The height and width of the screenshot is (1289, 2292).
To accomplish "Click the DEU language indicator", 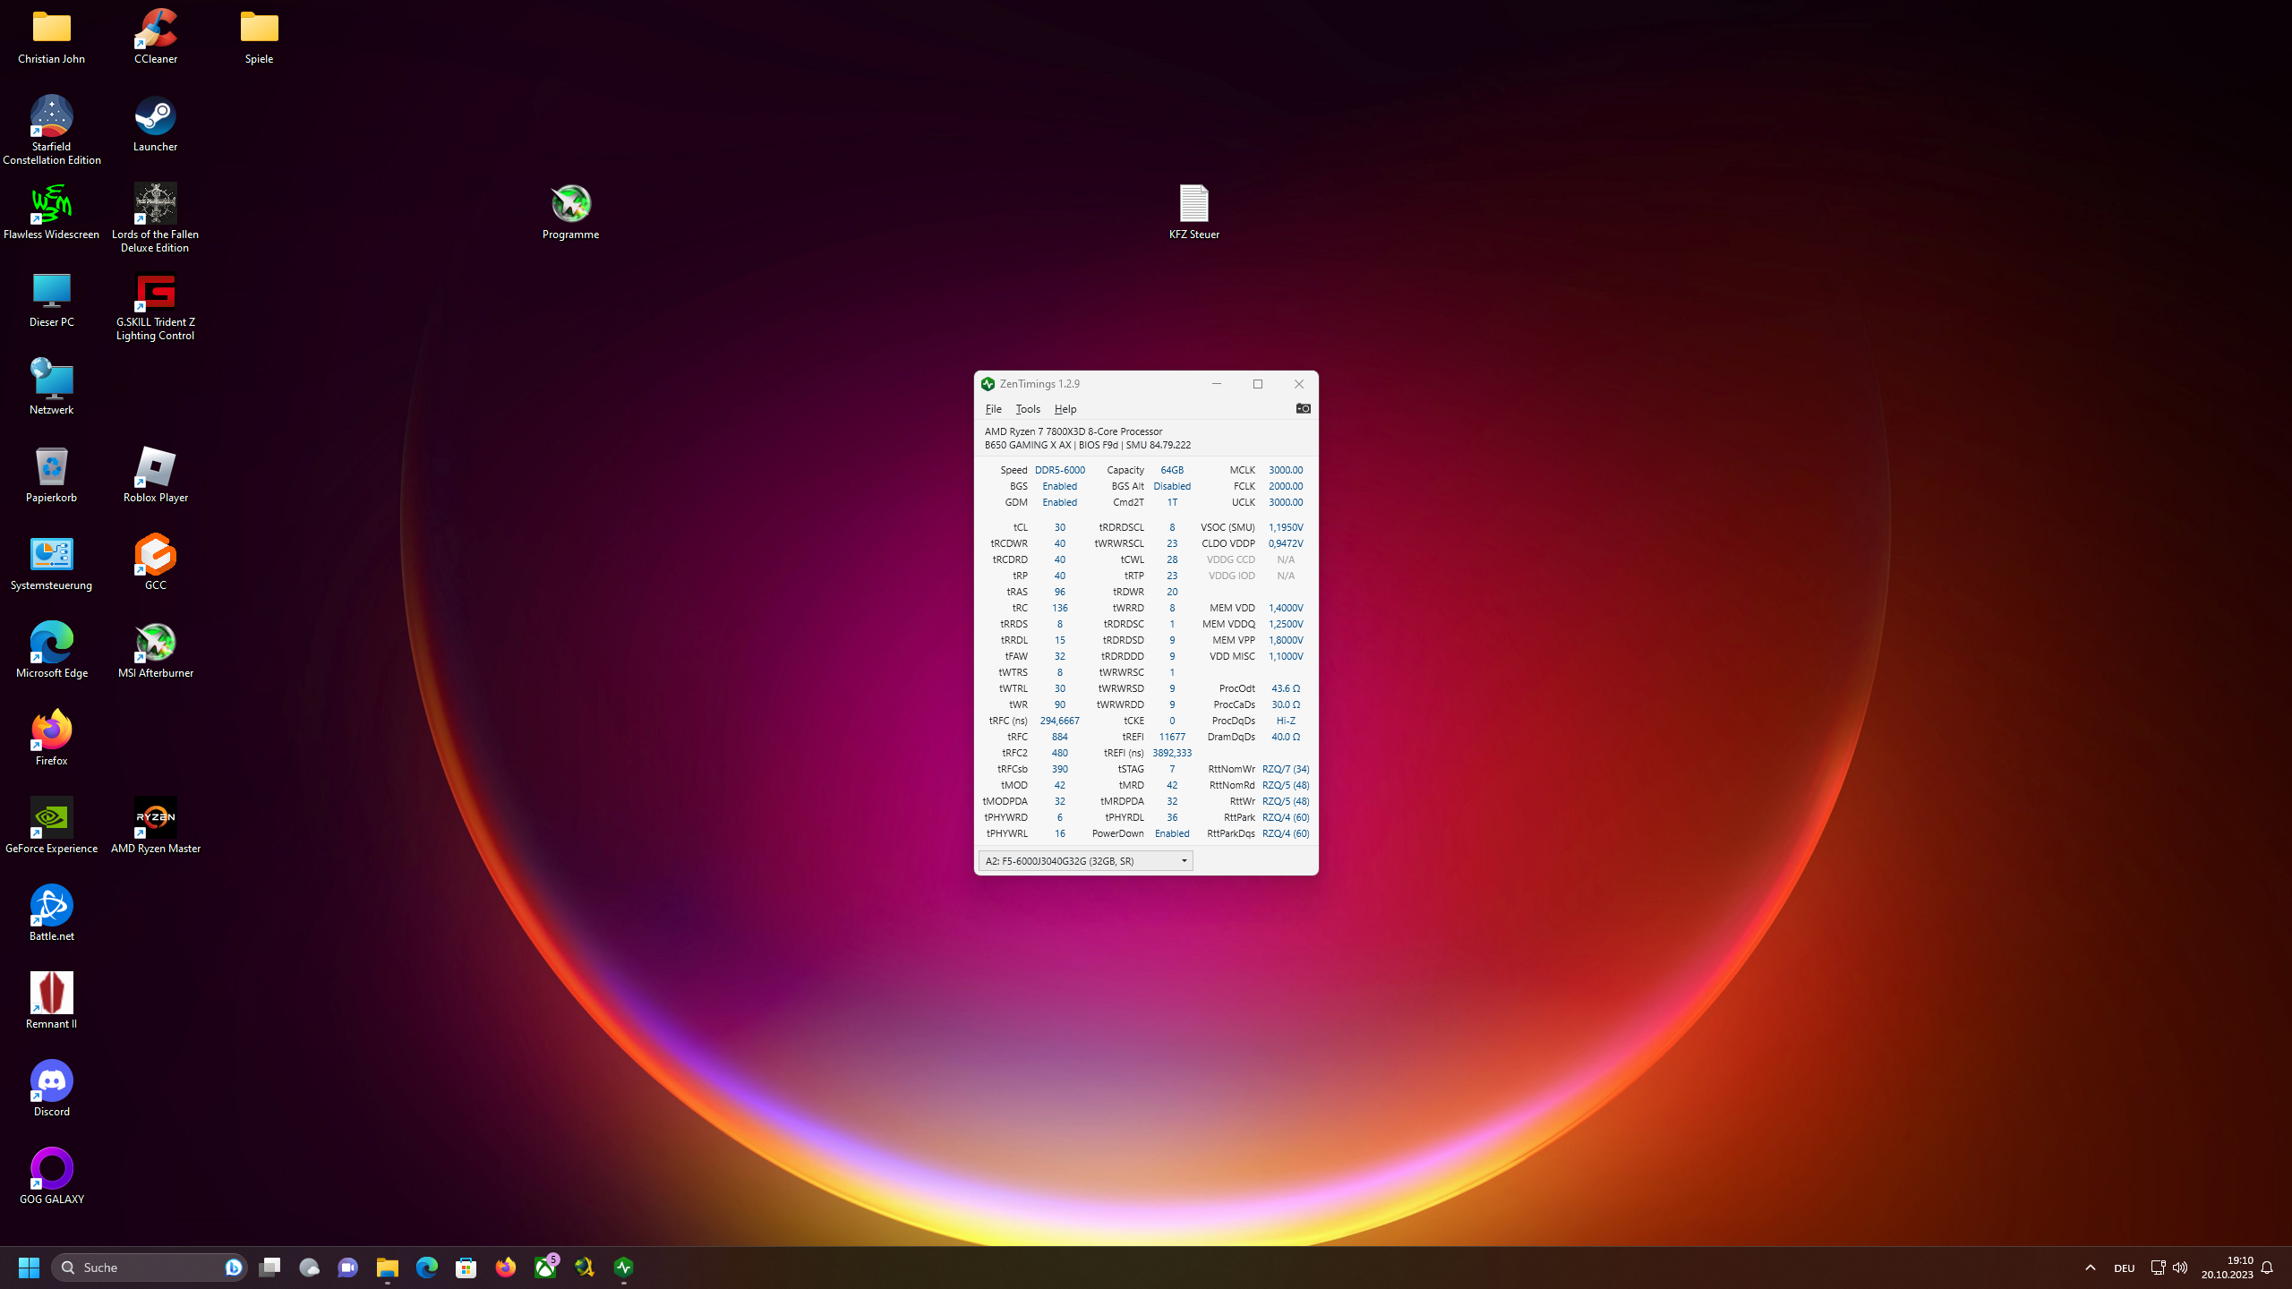I will coord(2124,1268).
